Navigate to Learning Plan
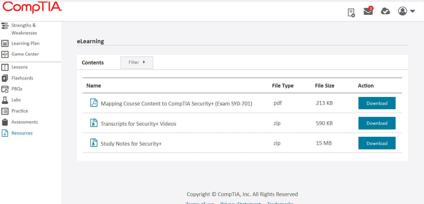Screen dimensions: 424x204 (x=25, y=43)
